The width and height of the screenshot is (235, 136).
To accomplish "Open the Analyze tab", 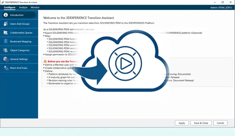I will tap(23, 7).
